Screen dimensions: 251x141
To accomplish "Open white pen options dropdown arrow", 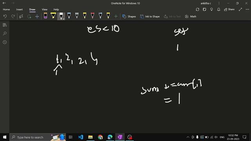I will (x=64, y=19).
